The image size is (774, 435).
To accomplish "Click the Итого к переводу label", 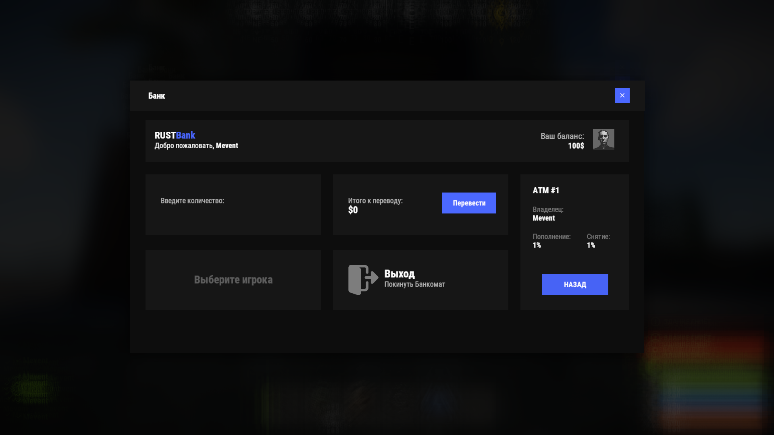I will coord(375,201).
